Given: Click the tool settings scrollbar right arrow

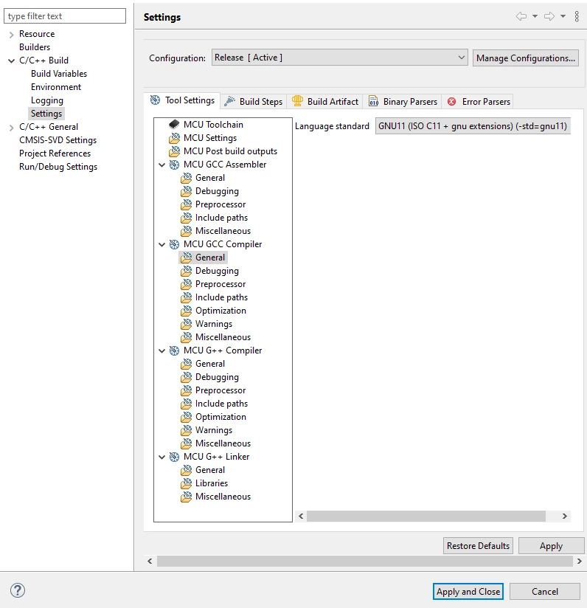Looking at the screenshot, I should (x=565, y=516).
